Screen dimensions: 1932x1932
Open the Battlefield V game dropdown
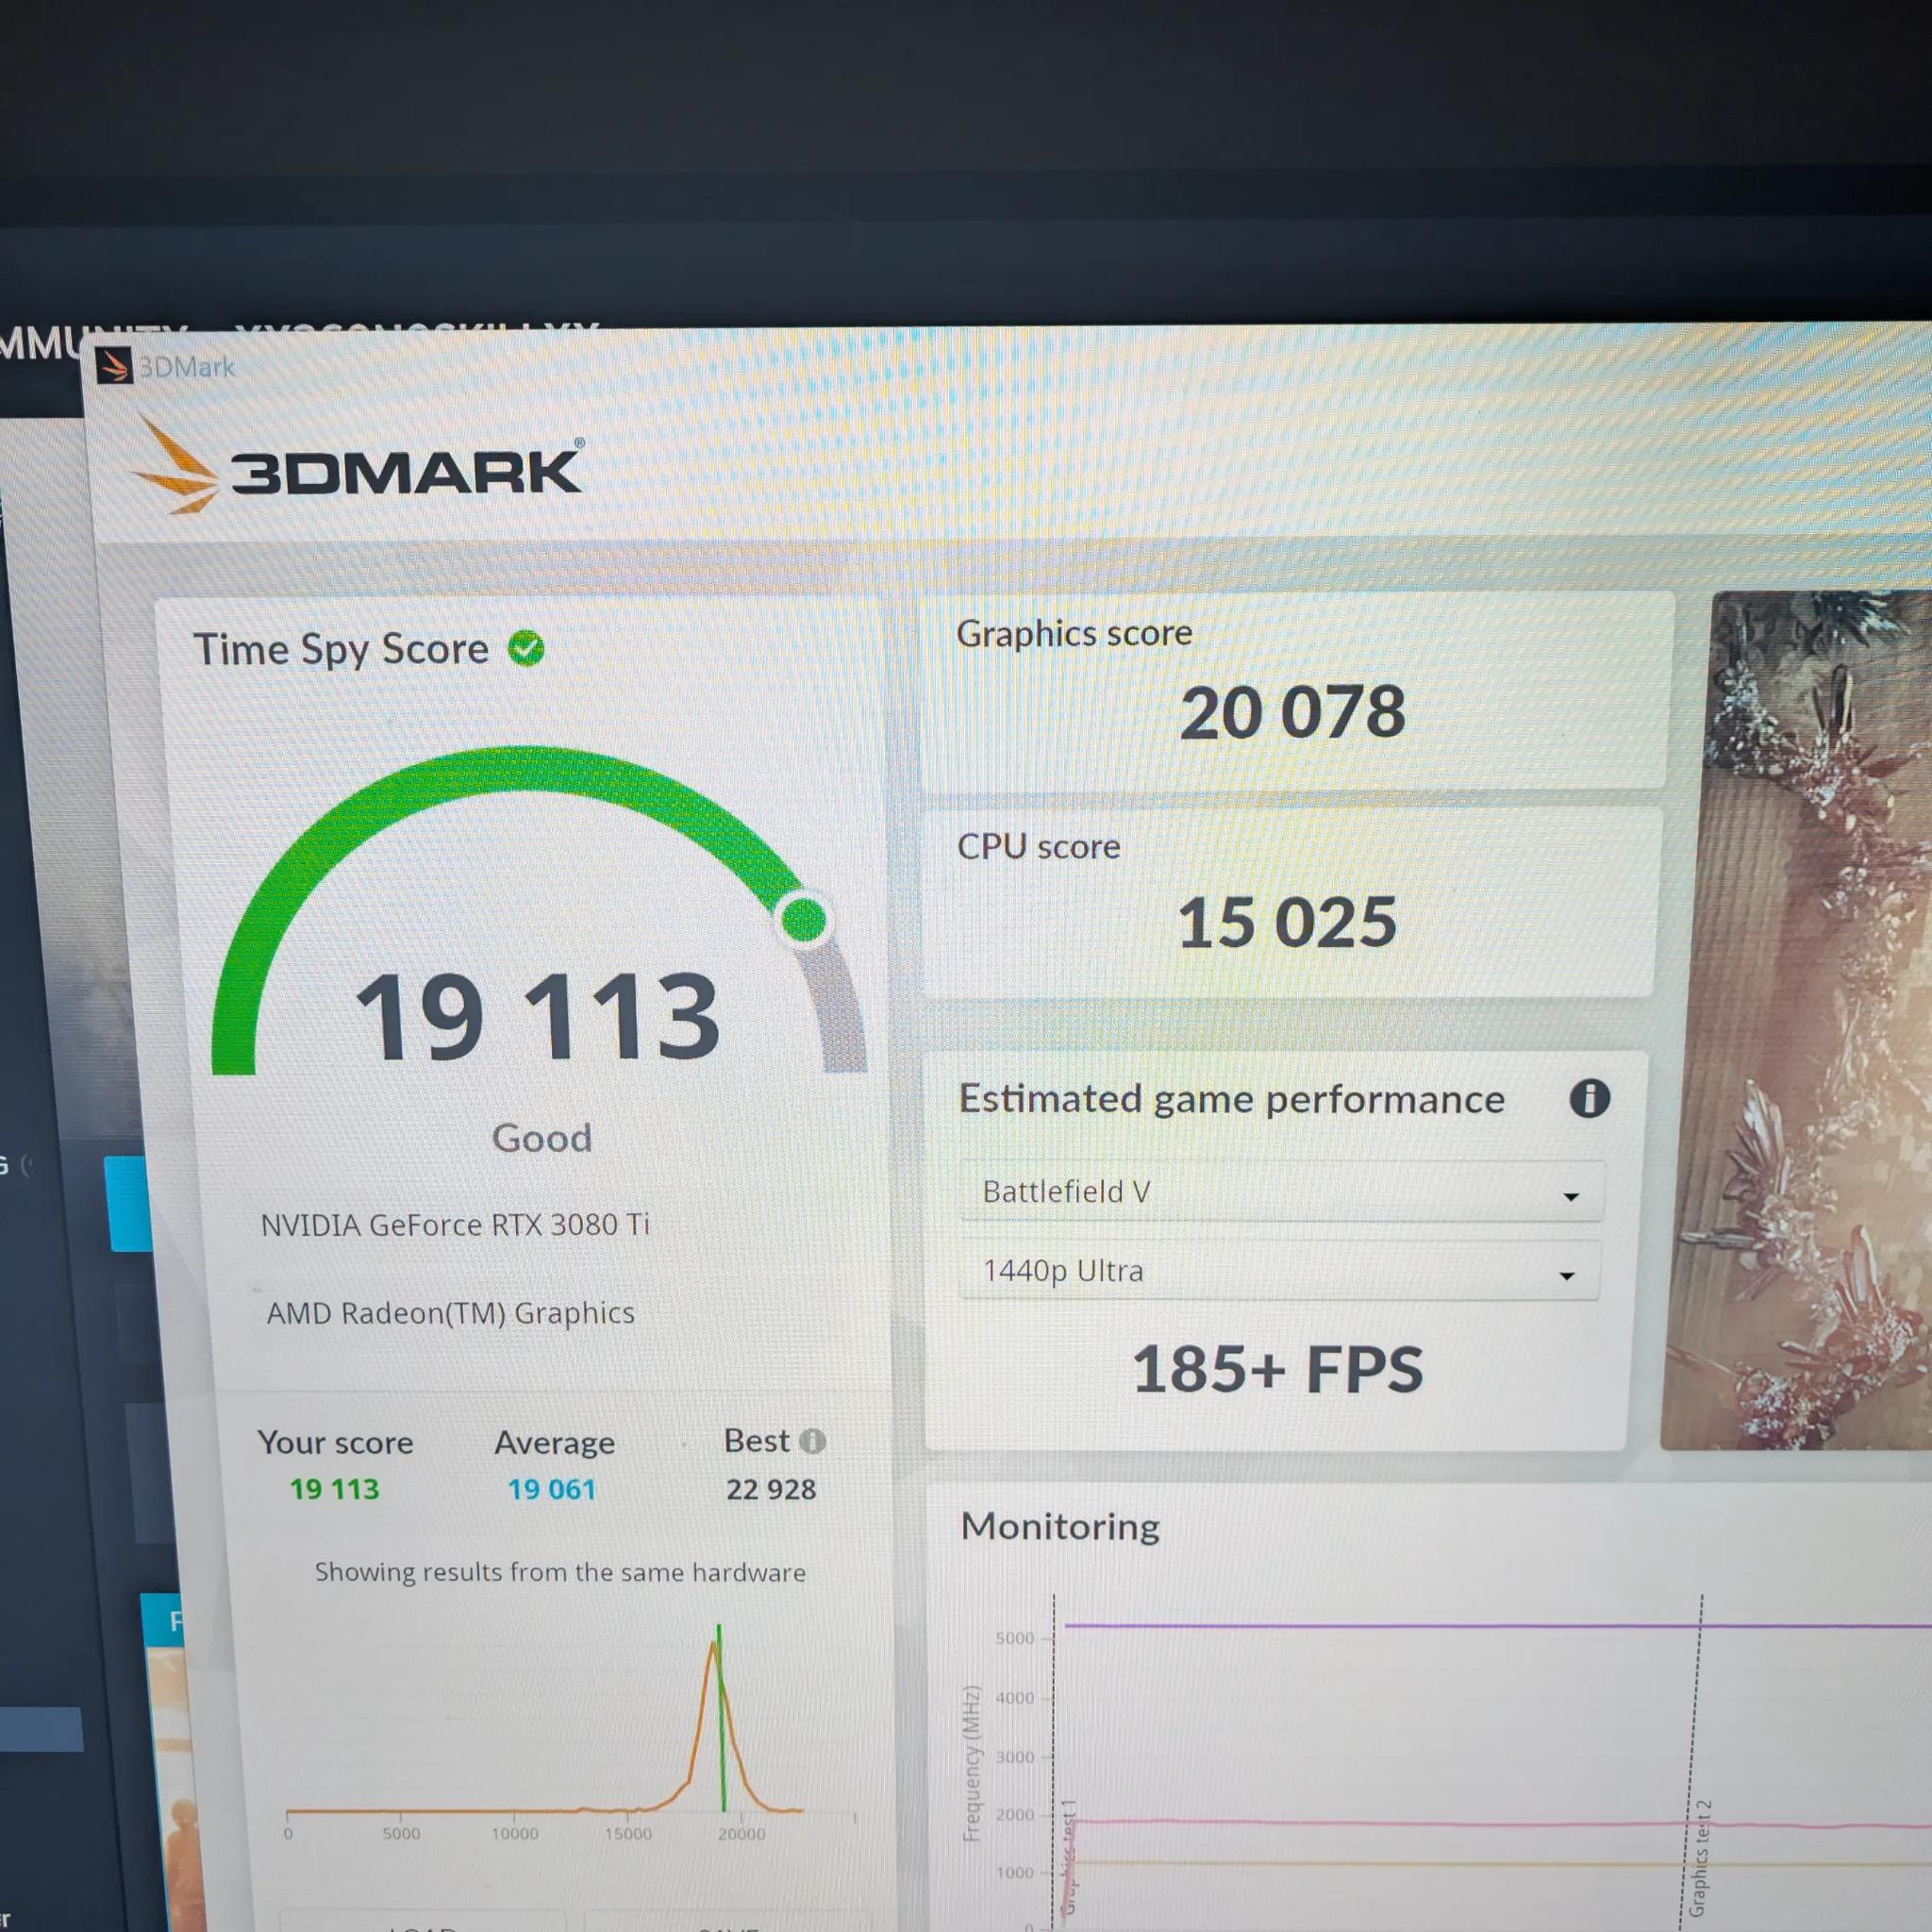[1282, 1191]
